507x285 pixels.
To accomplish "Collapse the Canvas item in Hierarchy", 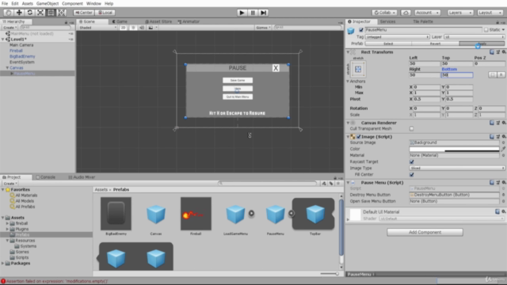I will (x=7, y=68).
